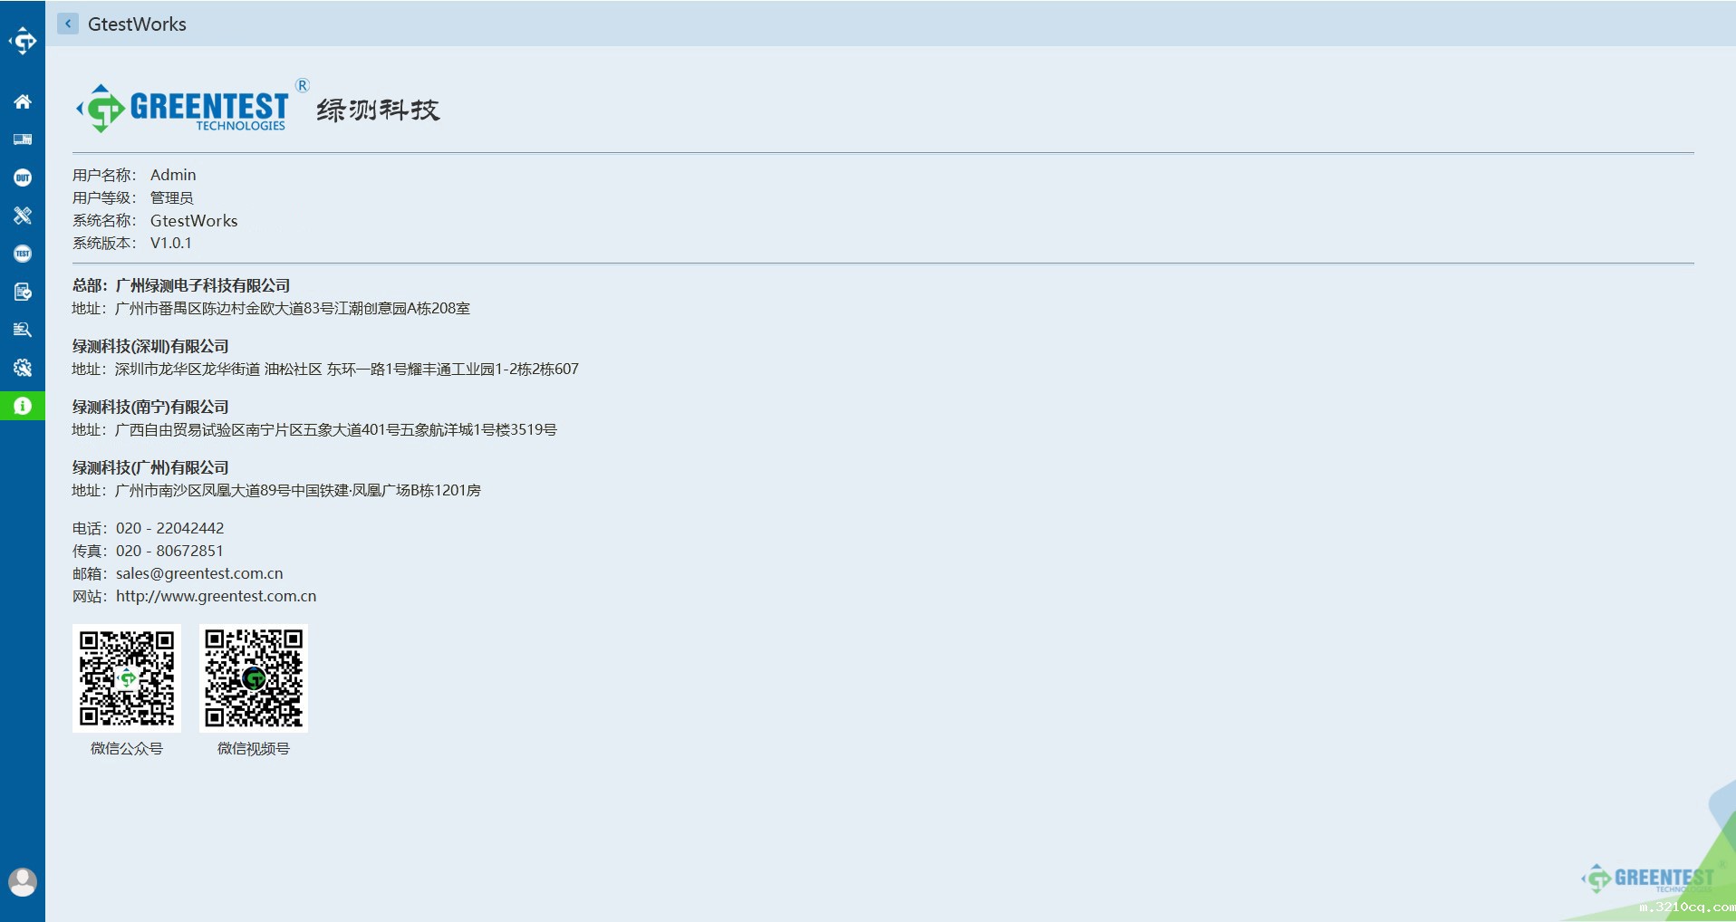Click the system version V1.0.1 text
1736x922 pixels.
point(170,243)
